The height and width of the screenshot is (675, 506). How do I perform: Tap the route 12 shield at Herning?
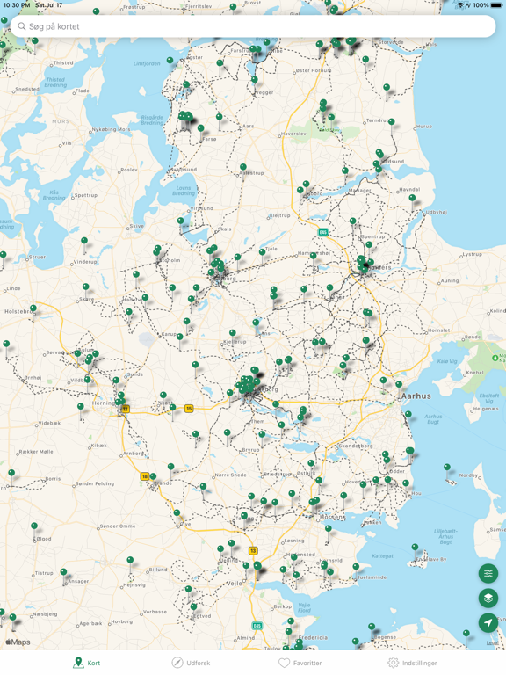click(126, 409)
